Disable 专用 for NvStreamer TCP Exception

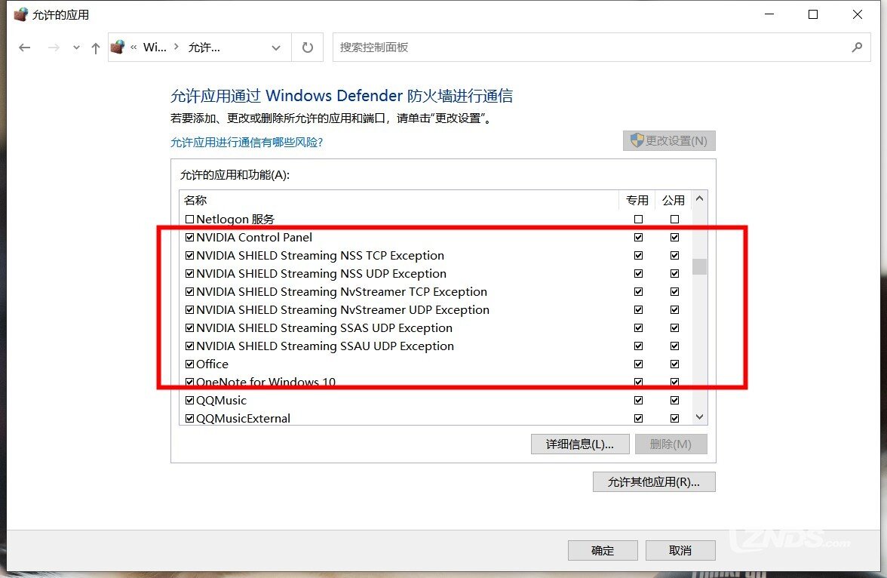tap(639, 291)
